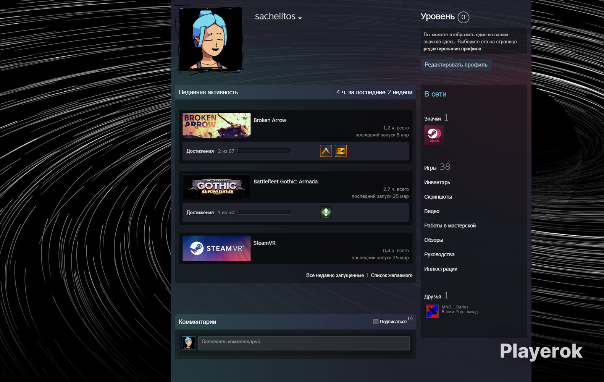The height and width of the screenshot is (382, 604).
Task: Click the Редактировать профиль button
Action: point(456,65)
